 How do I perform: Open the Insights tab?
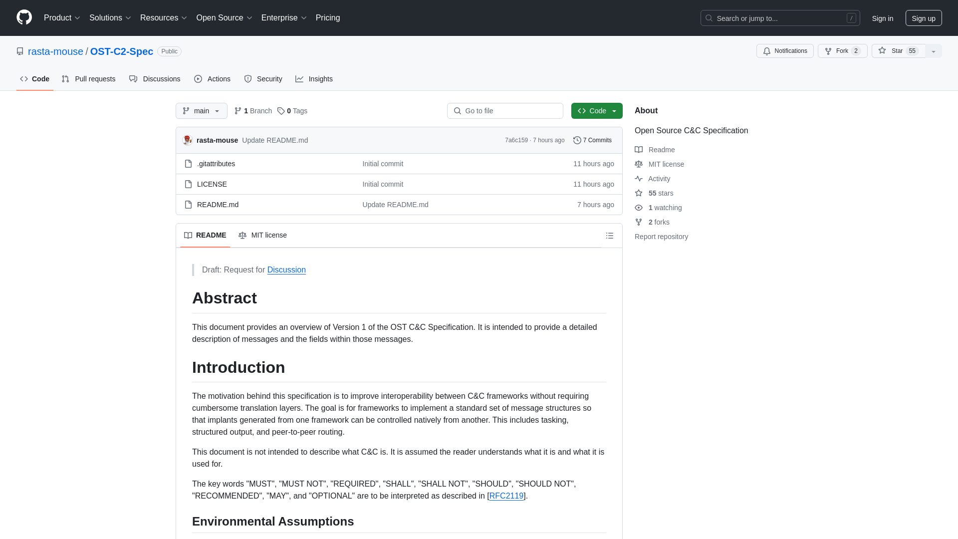pyautogui.click(x=314, y=79)
